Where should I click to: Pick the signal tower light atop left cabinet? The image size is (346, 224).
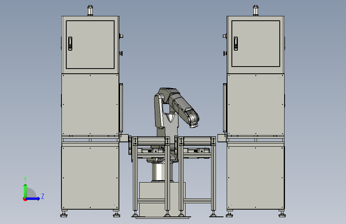pyautogui.click(x=90, y=10)
